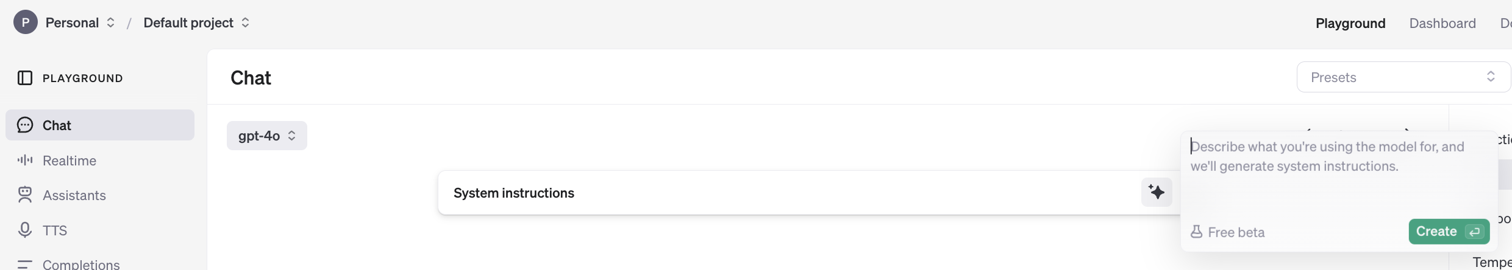1512x270 pixels.
Task: Open Assistants in the sidebar
Action: click(74, 195)
